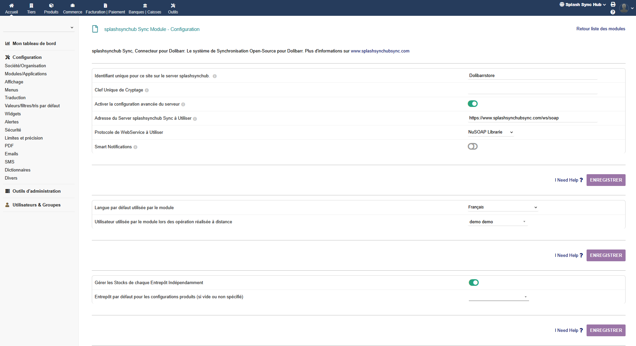Open the demo demo user dropdown
The image size is (636, 346).
(x=497, y=222)
